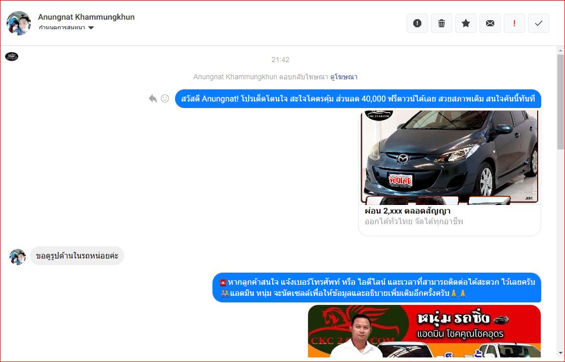The height and width of the screenshot is (362, 565).
Task: Open the ดูโฆษณา link
Action: point(344,77)
